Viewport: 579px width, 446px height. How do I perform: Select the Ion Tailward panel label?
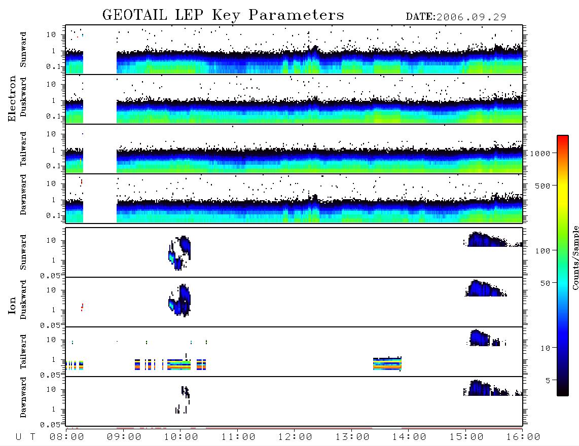[x=23, y=352]
